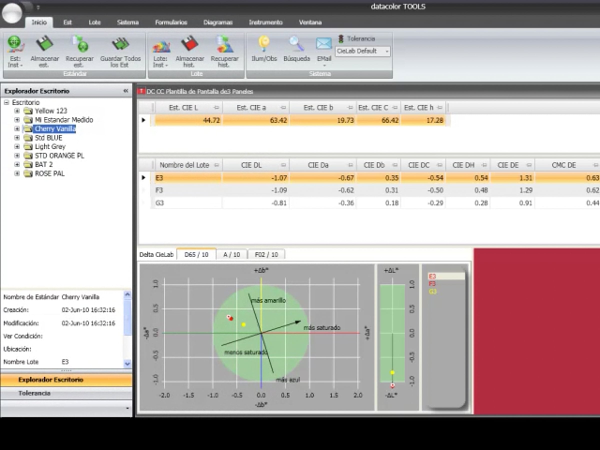The height and width of the screenshot is (450, 600).
Task: Expand the Std BLUE tree node
Action: click(17, 138)
